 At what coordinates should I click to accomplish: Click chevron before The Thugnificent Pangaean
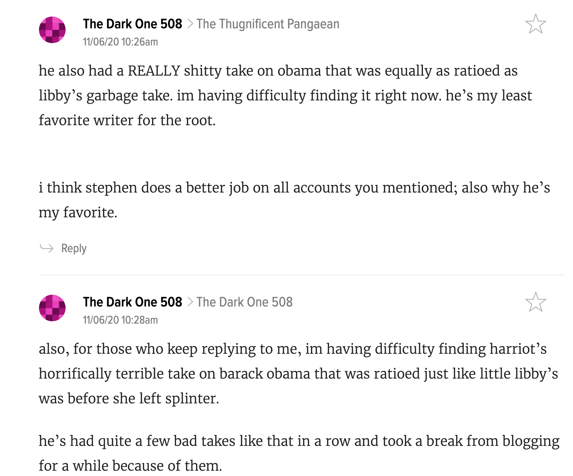pyautogui.click(x=191, y=24)
